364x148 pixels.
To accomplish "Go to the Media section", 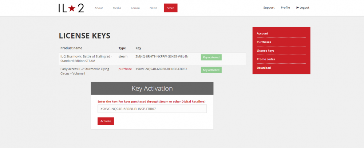I will (x=117, y=8).
